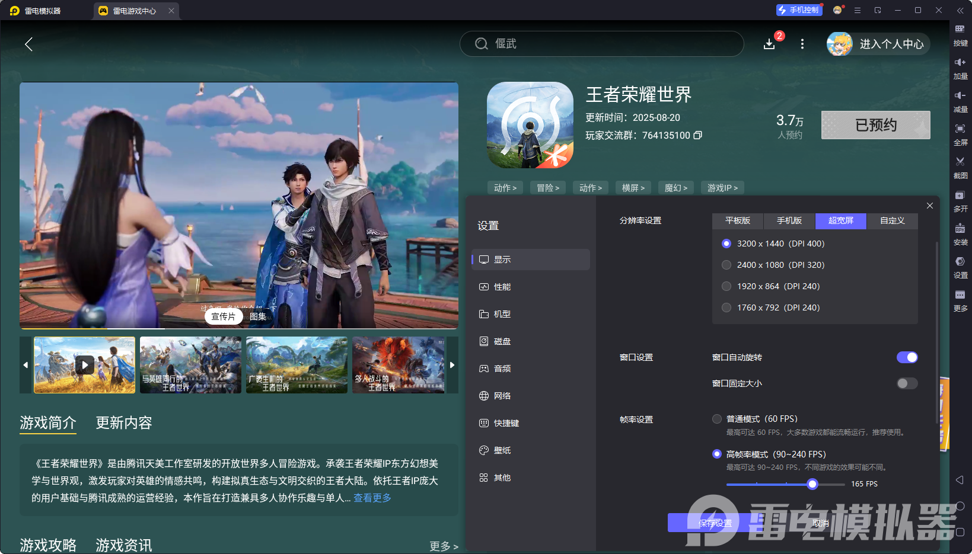Click the 已预约 reserved button
The image size is (972, 554).
click(875, 125)
